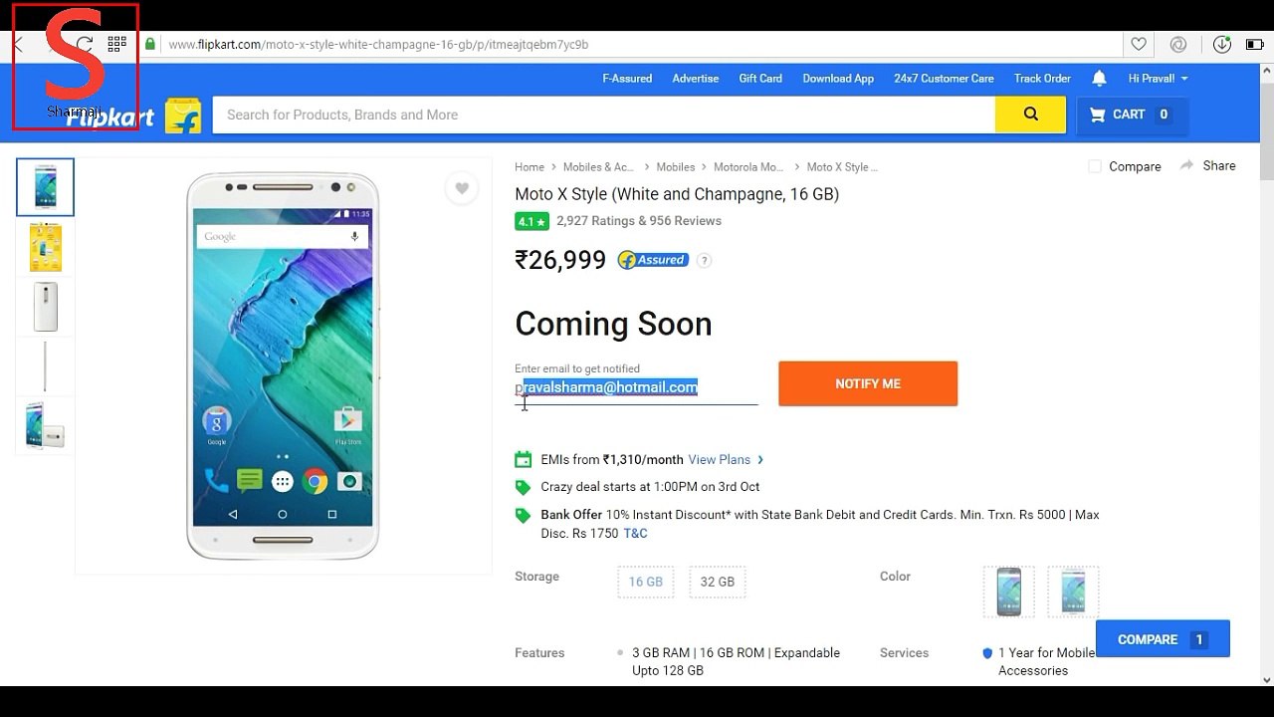Open the Track Order header link

[x=1042, y=78]
